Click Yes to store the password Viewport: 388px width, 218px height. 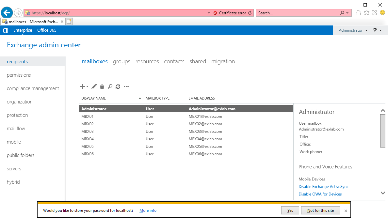click(x=290, y=210)
